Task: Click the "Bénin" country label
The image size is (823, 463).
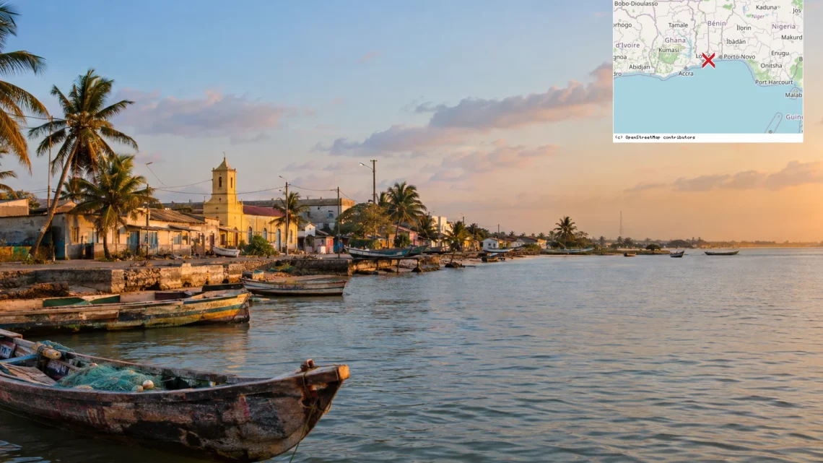Action: [x=716, y=24]
